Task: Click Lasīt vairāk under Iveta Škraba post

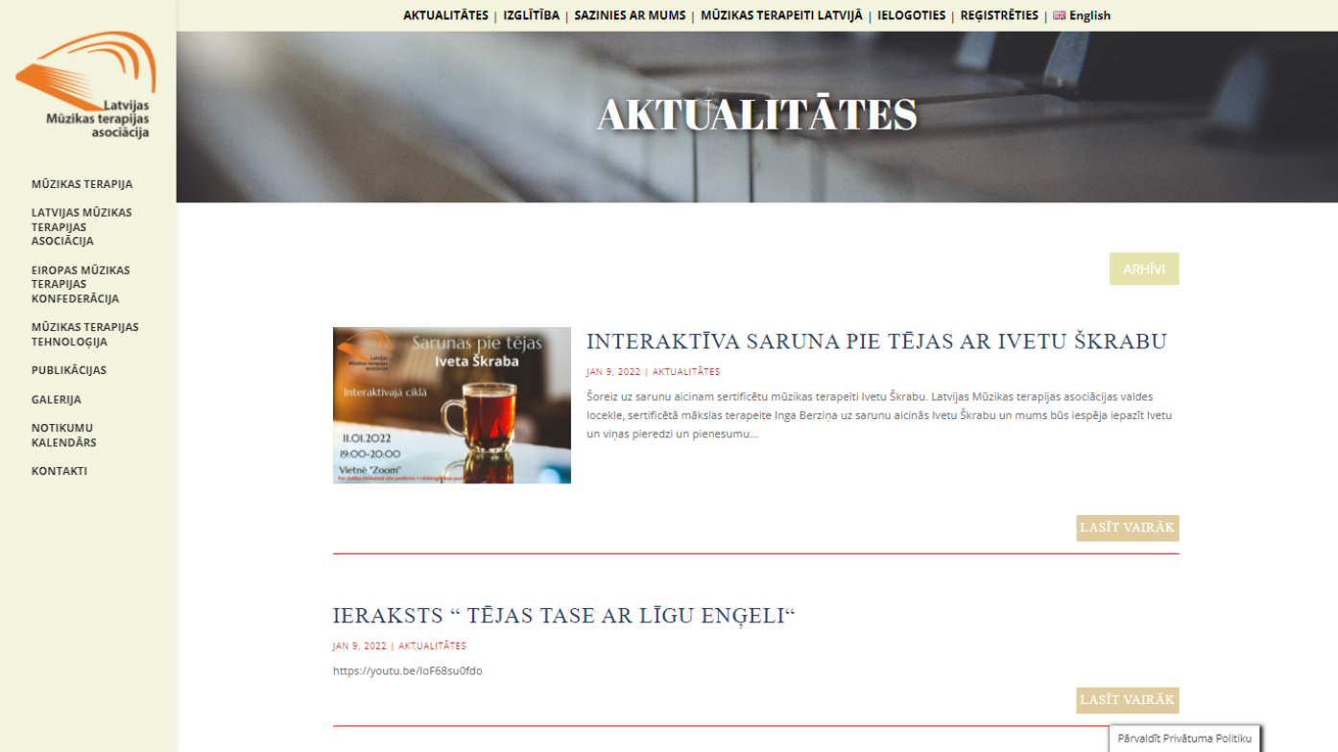Action: tap(1127, 528)
